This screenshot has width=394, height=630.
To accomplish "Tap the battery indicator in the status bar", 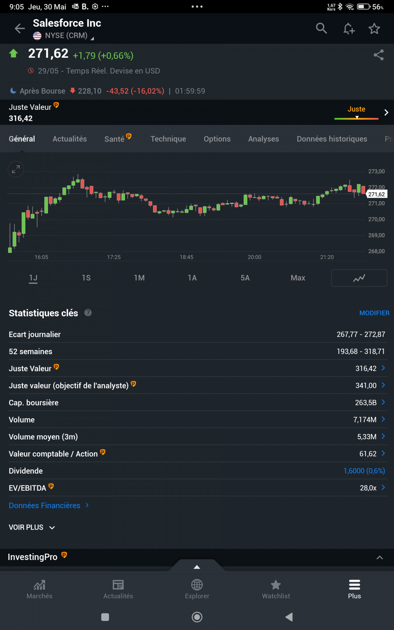I will click(x=364, y=7).
